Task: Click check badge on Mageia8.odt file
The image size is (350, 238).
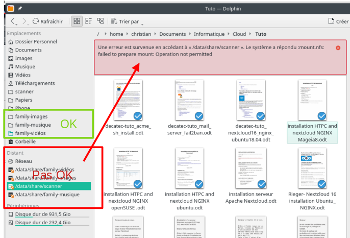Action: tap(322, 116)
